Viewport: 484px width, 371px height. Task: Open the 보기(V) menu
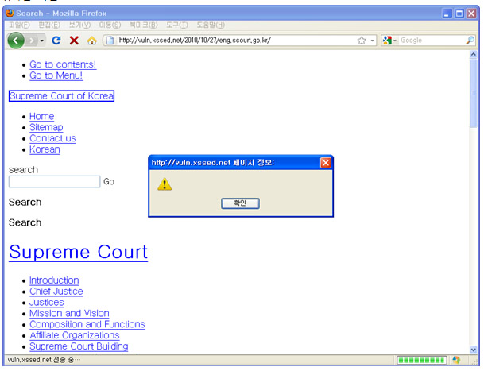click(x=79, y=25)
